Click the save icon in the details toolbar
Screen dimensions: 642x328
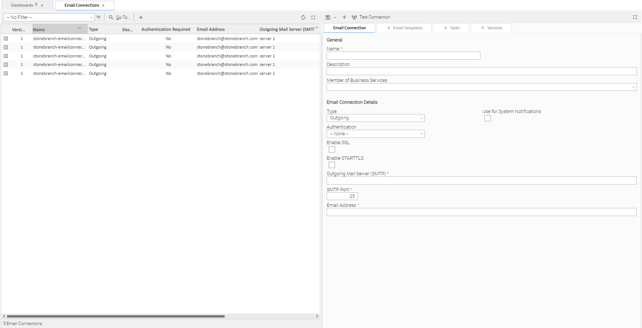click(x=328, y=17)
